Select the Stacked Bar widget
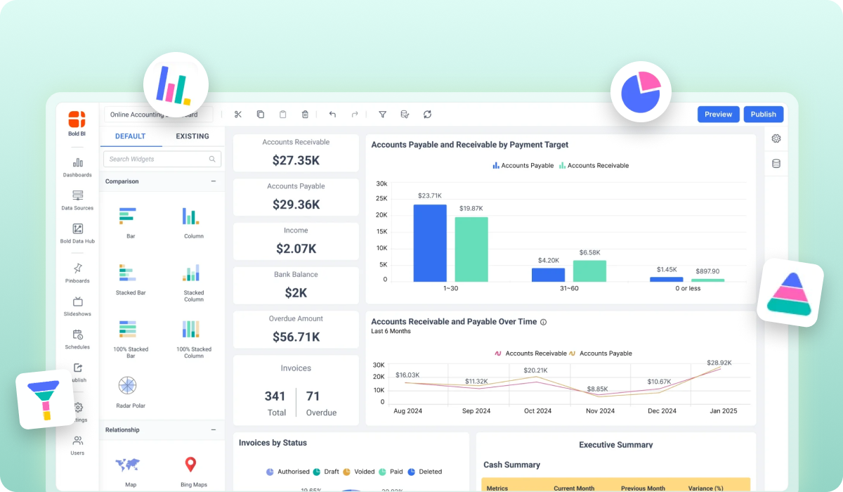843x492 pixels. coord(131,280)
